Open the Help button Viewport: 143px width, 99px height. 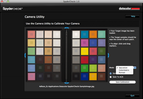(133, 16)
